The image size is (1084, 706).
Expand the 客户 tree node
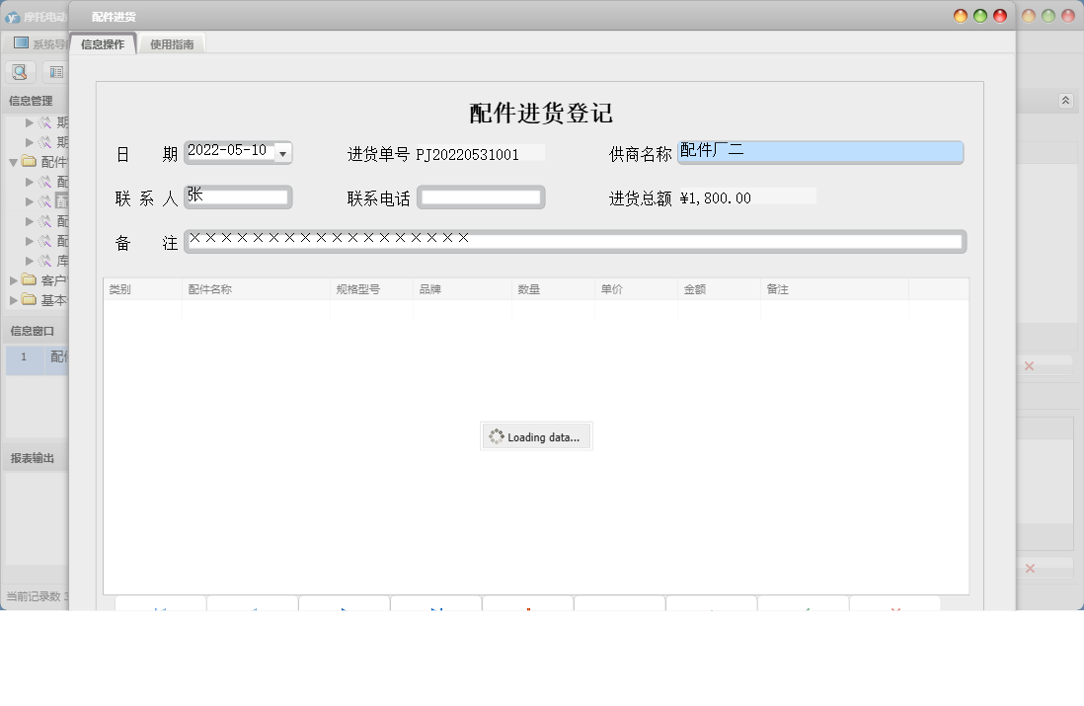coord(15,279)
